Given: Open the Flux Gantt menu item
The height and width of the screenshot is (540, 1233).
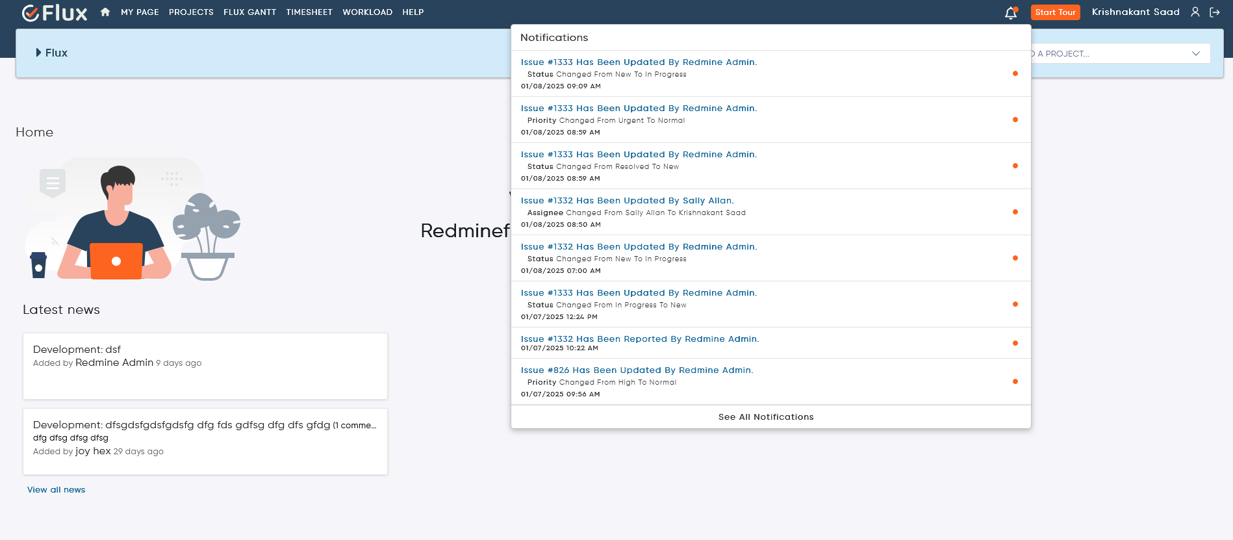Looking at the screenshot, I should [x=249, y=12].
